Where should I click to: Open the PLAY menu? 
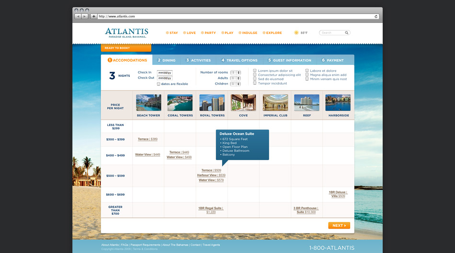click(227, 32)
